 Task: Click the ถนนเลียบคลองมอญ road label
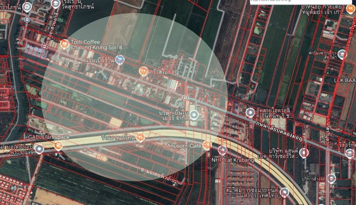(x=279, y=131)
